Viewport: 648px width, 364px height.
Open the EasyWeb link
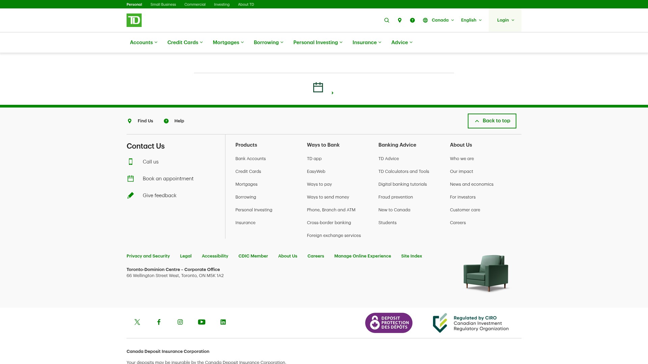[x=316, y=172]
